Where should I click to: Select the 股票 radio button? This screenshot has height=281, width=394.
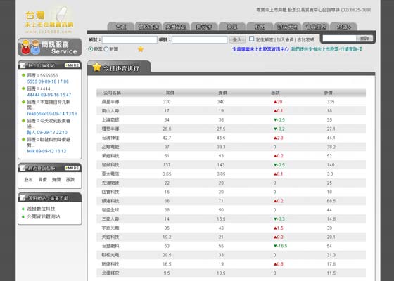(91, 49)
